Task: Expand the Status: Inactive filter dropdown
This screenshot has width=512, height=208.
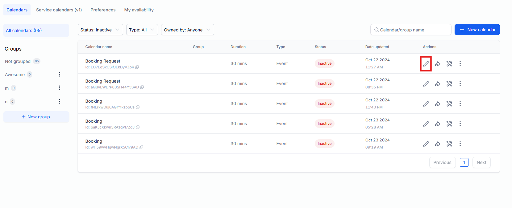Action: (100, 30)
